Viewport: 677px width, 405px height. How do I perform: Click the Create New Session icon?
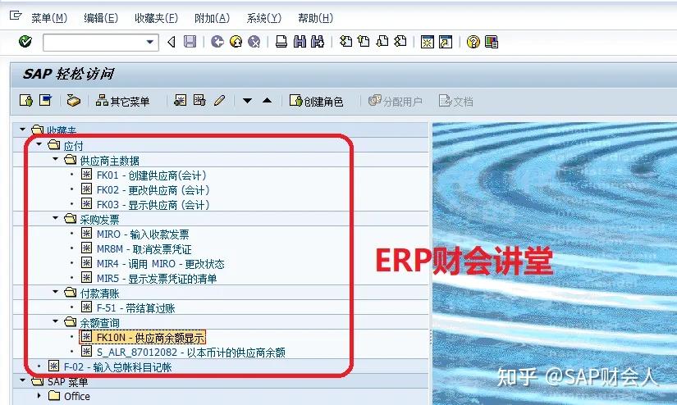tap(427, 42)
